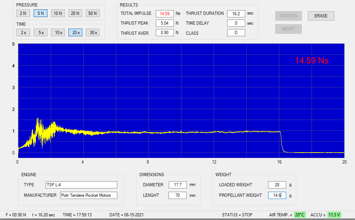The width and height of the screenshot is (355, 220).
Task: Select the 5 N pressure range
Action: click(41, 13)
